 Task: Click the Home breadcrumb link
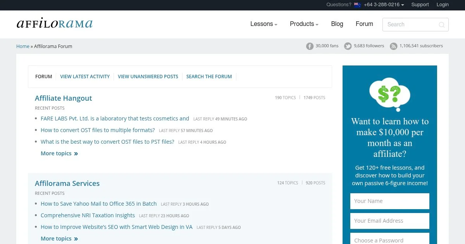23,46
